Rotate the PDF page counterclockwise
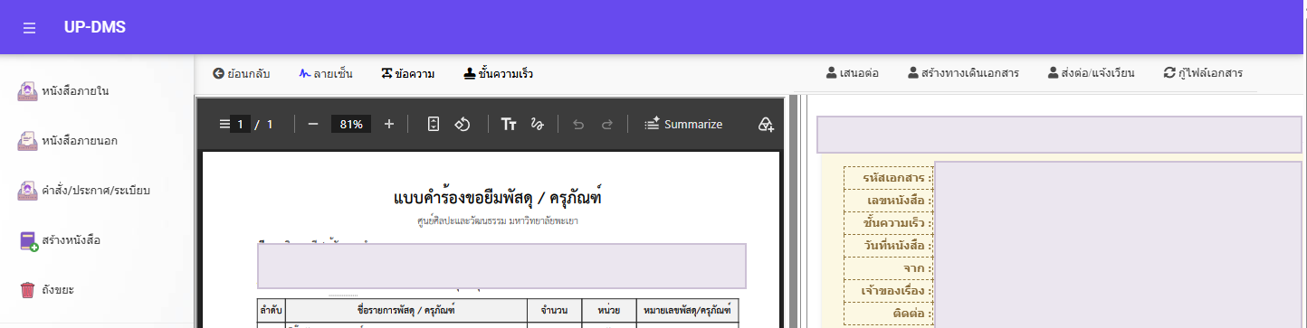This screenshot has height=328, width=1307. (x=462, y=124)
